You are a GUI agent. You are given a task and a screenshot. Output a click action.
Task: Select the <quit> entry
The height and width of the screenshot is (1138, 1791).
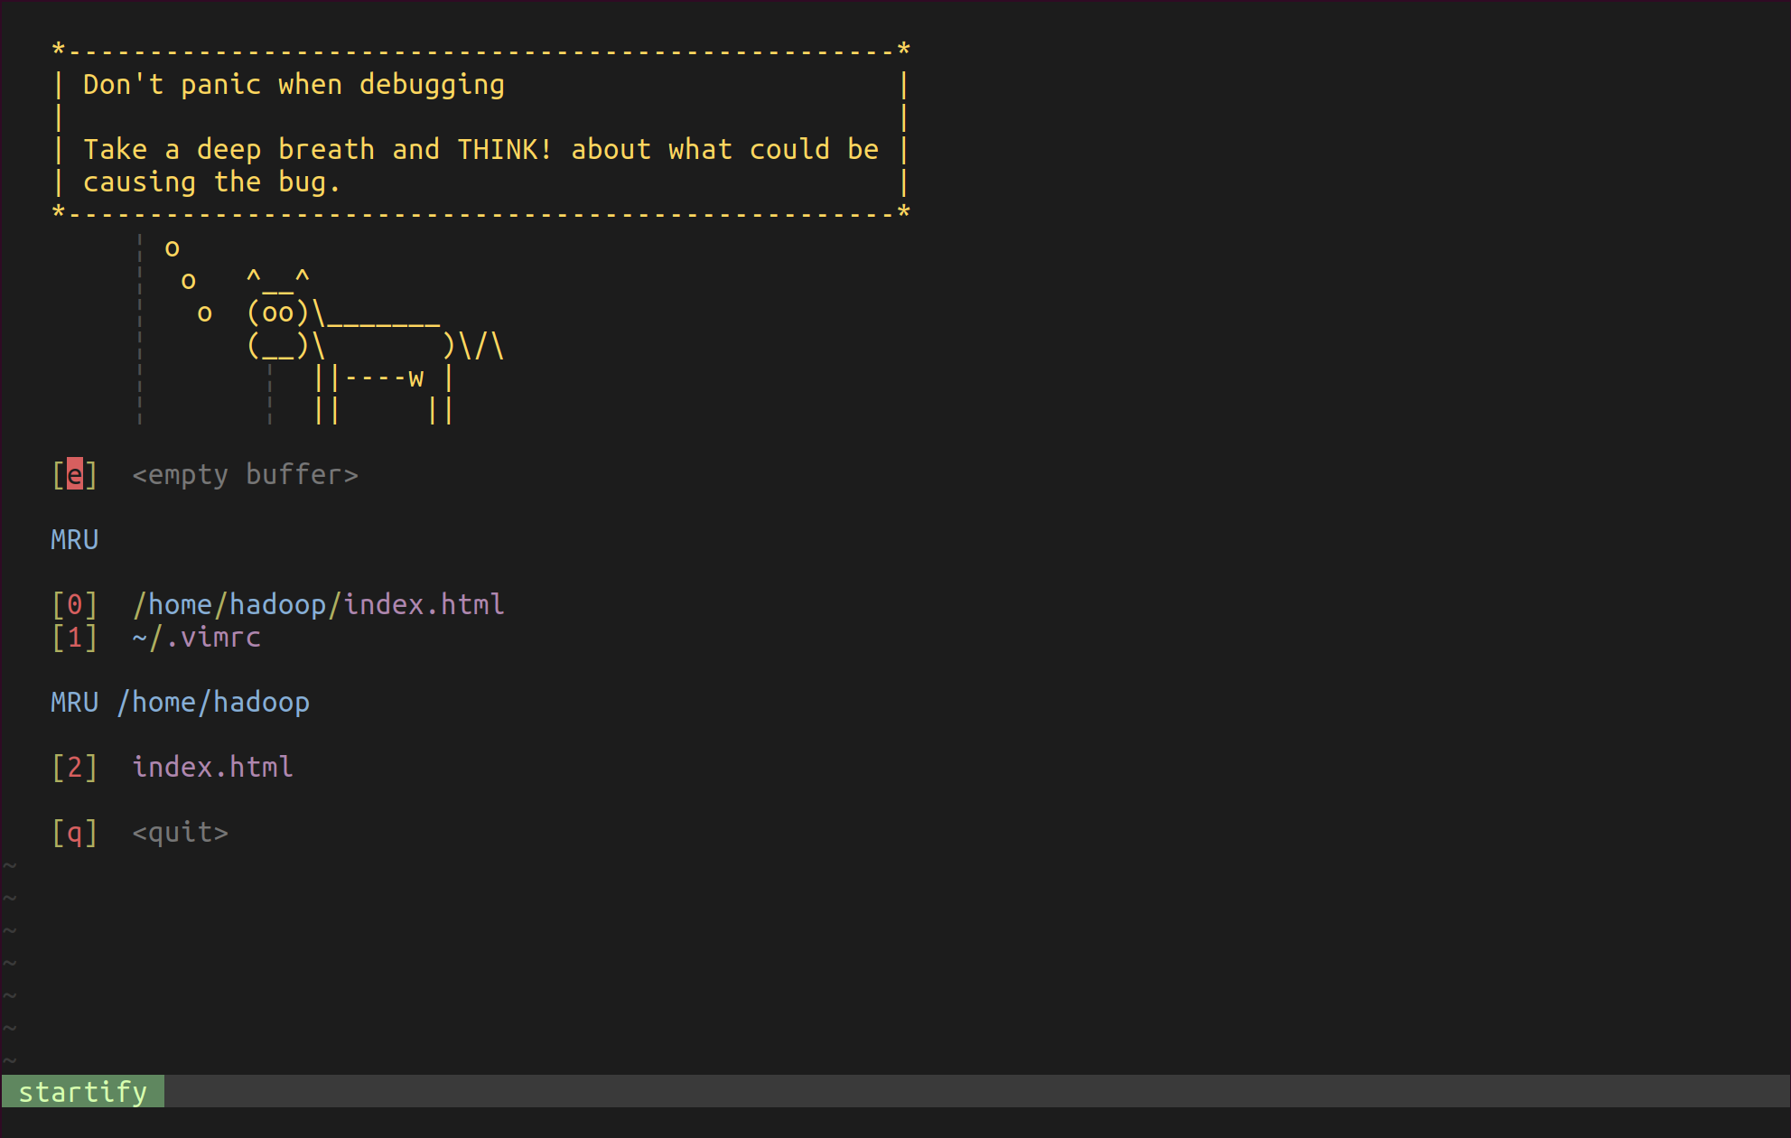pos(180,832)
